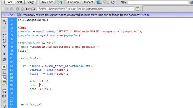
Task: Show previous info bar message
Action: coord(4,15)
